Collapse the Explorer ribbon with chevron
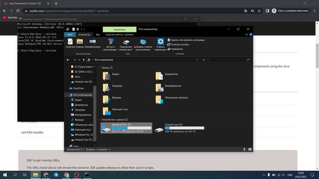Image resolution: width=319 pixels, height=179 pixels. [246, 34]
